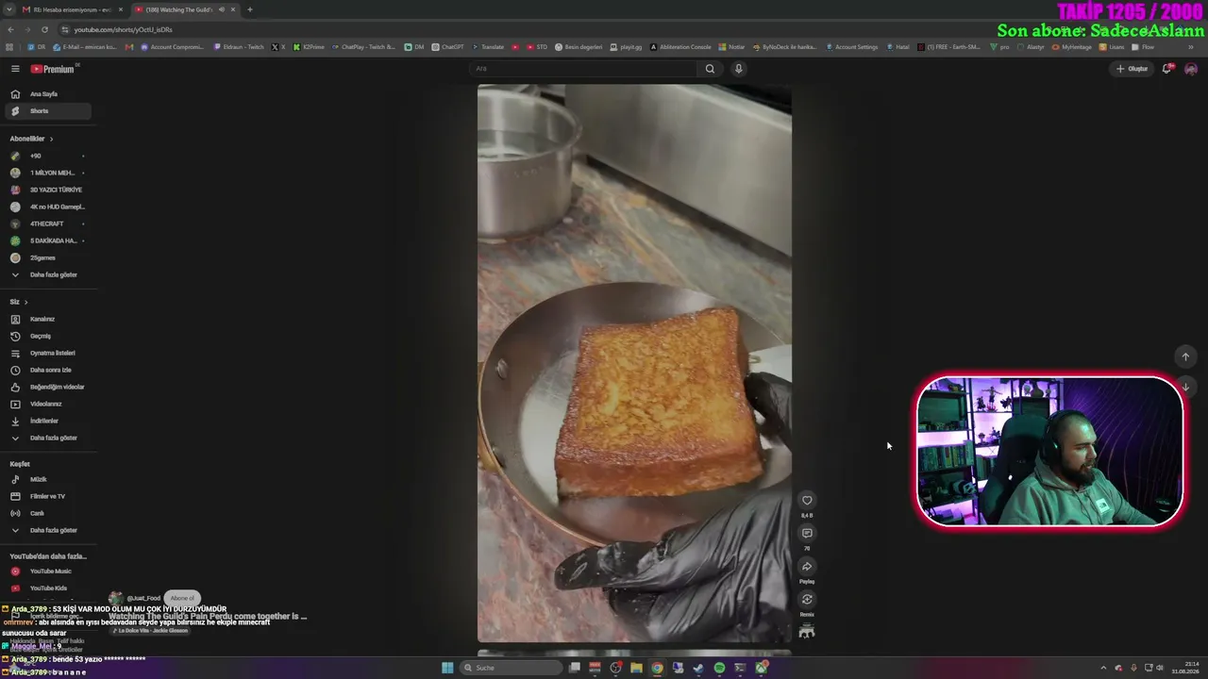Open the YouTube guide hamburger menu
This screenshot has width=1208, height=679.
(x=15, y=69)
